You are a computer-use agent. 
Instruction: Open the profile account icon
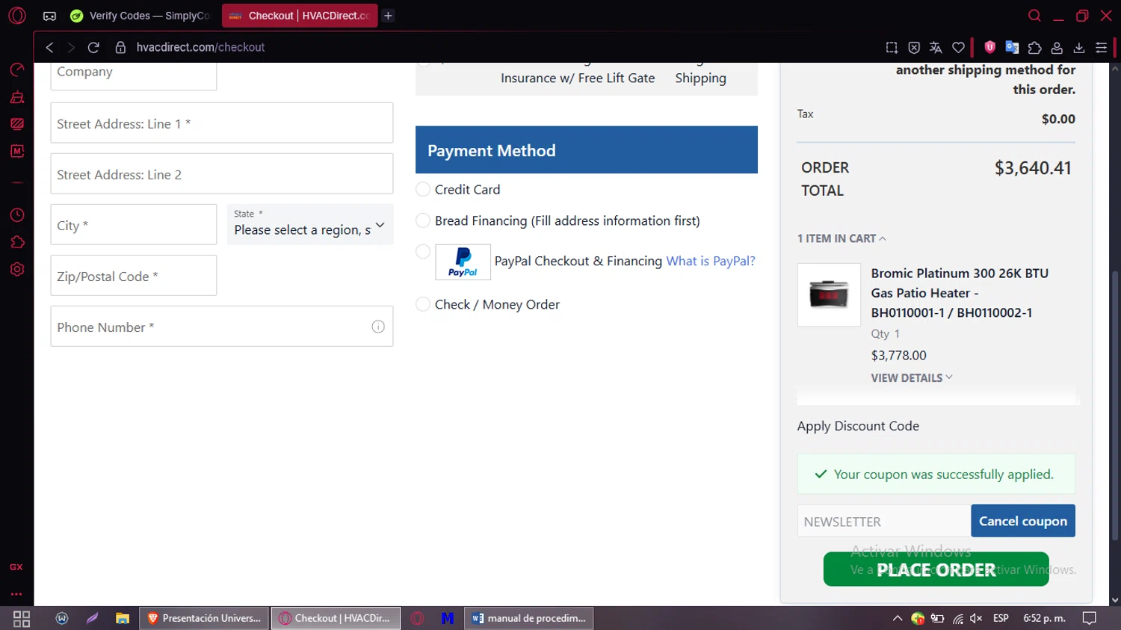coord(1057,47)
